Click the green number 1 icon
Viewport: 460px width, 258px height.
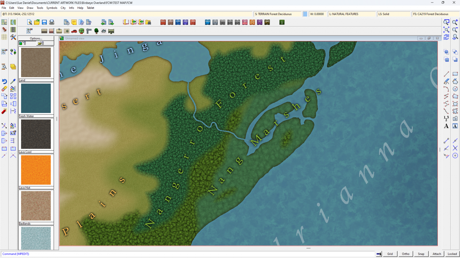[x=282, y=22]
